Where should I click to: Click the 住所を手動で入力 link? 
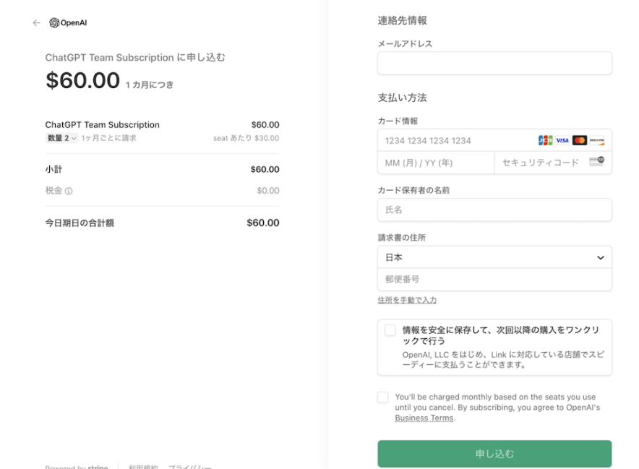(x=407, y=300)
